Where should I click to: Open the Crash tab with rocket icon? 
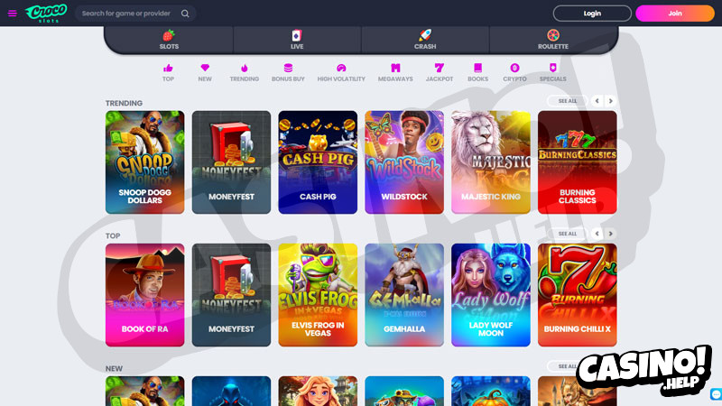(x=425, y=40)
